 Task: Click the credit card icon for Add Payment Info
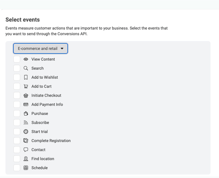(26, 105)
